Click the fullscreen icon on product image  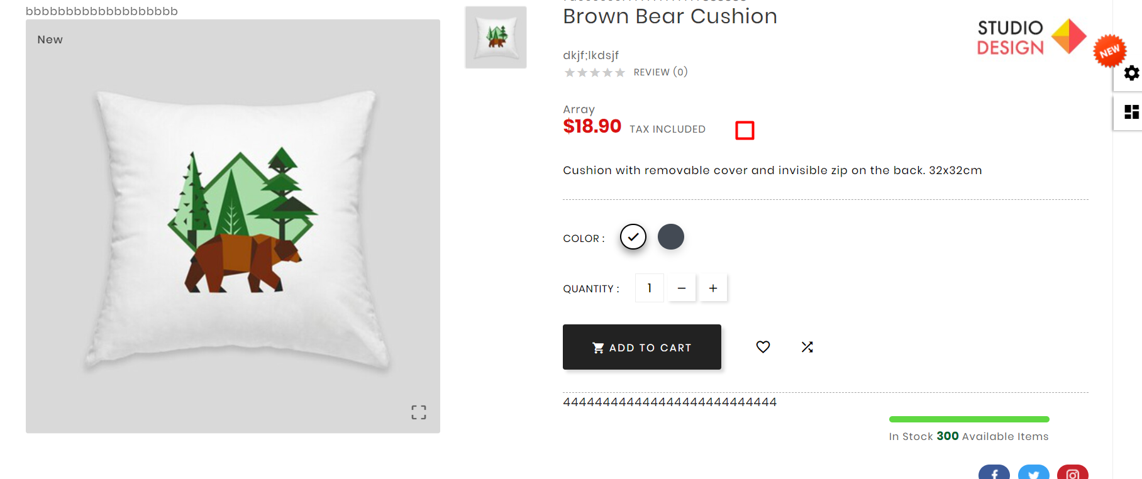419,412
